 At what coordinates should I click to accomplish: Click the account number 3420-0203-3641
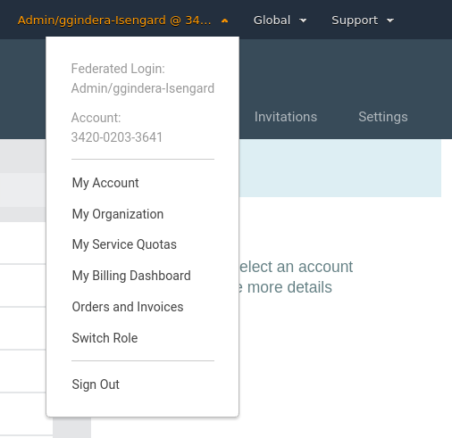(x=117, y=137)
